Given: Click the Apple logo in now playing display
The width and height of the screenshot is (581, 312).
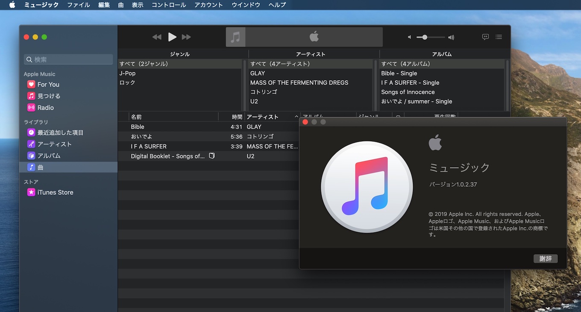Looking at the screenshot, I should [x=314, y=37].
